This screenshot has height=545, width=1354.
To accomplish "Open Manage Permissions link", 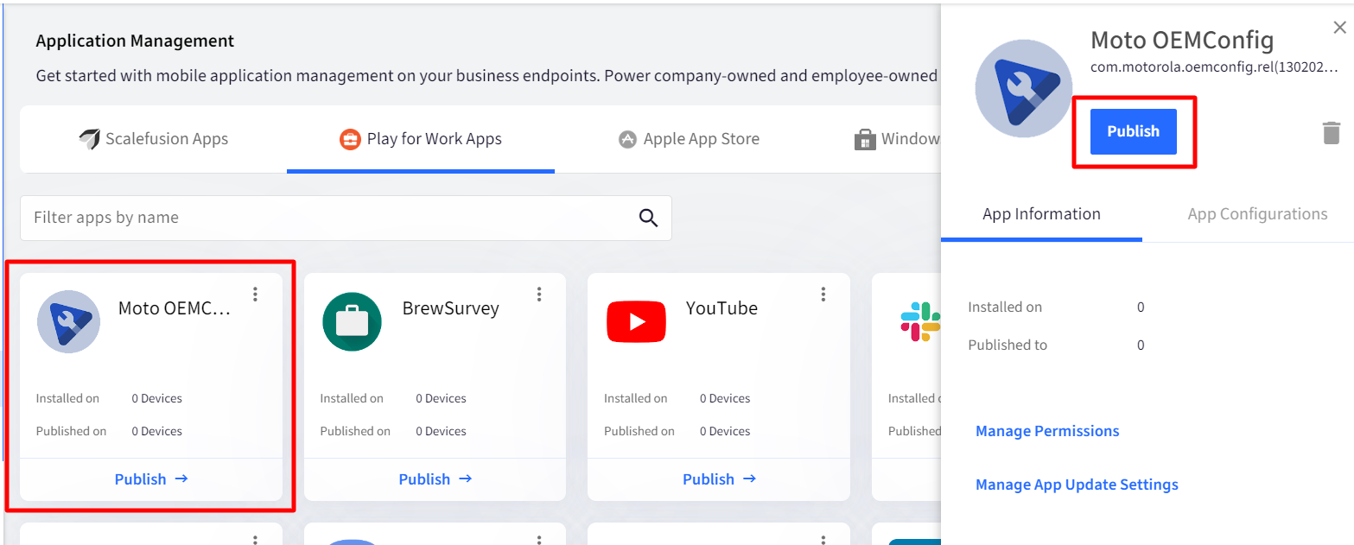I will [1047, 431].
